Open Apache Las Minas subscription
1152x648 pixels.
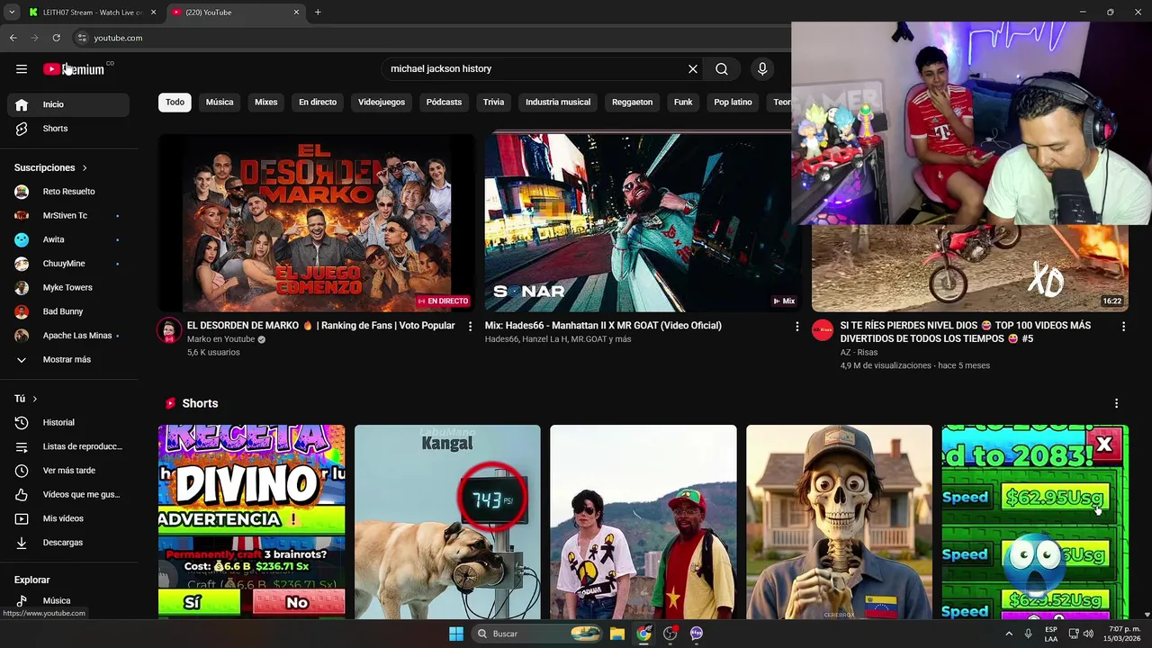[68, 336]
